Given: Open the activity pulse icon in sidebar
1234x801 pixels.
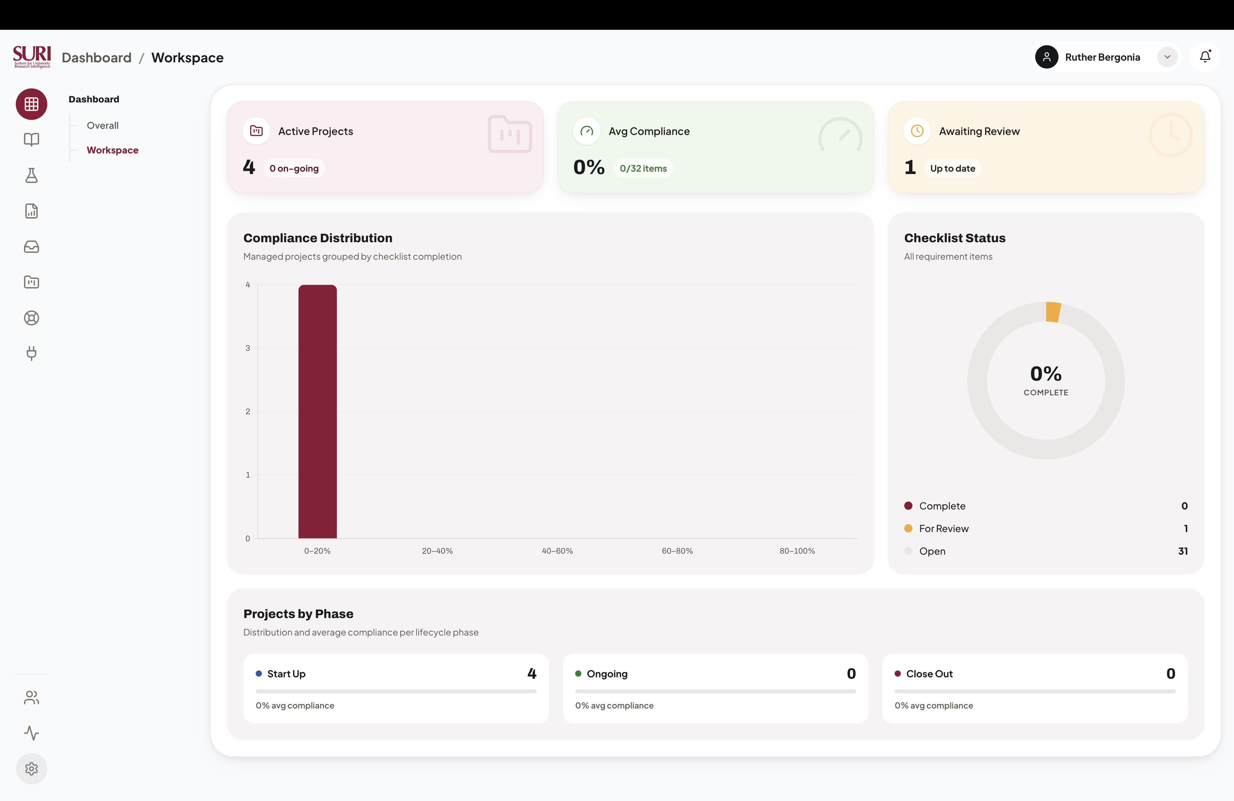Looking at the screenshot, I should point(32,733).
